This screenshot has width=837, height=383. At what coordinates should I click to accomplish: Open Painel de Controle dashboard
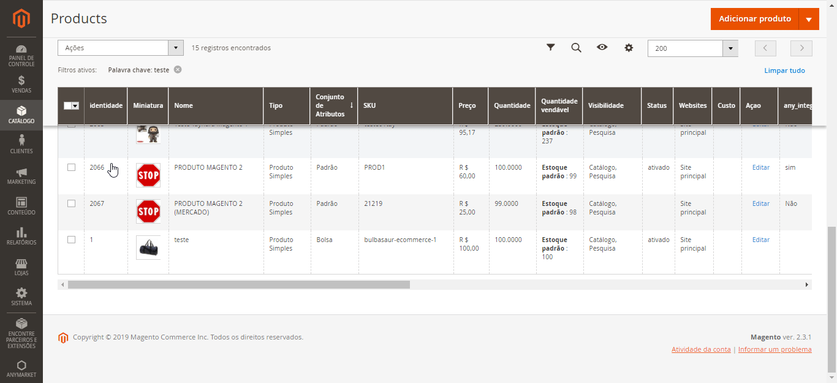(21, 55)
